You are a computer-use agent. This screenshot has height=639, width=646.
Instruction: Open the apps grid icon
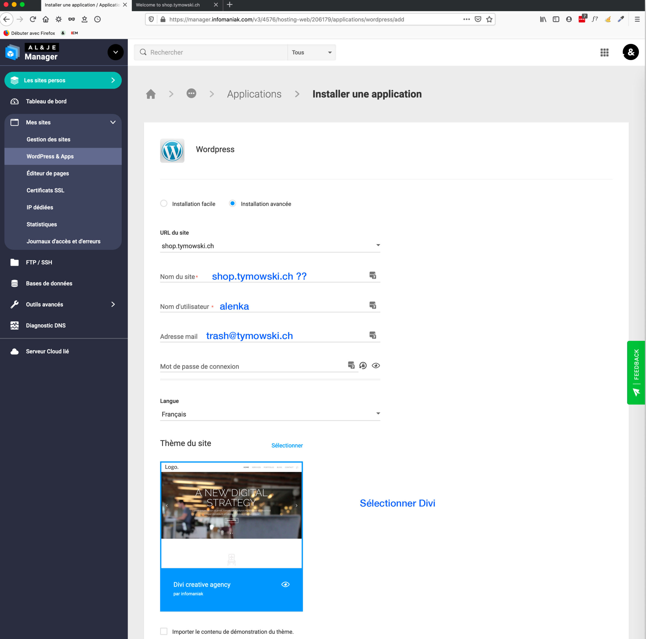pos(604,52)
